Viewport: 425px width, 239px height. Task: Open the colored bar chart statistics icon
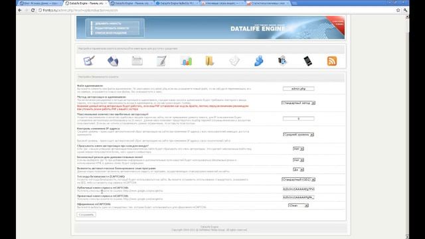pyautogui.click(x=186, y=61)
